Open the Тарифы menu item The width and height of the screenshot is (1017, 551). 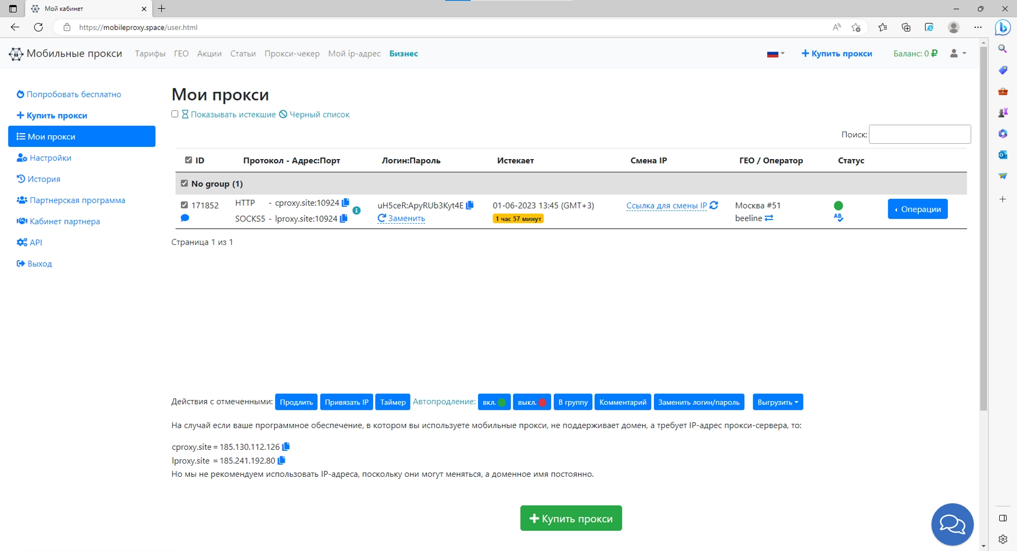coord(149,53)
